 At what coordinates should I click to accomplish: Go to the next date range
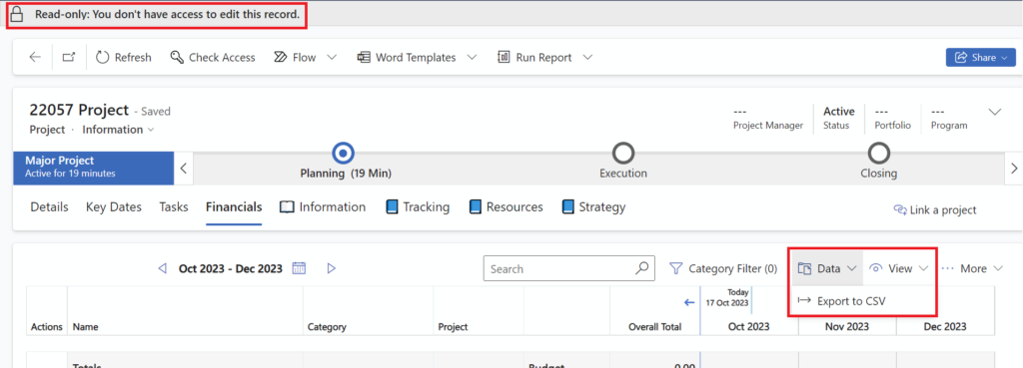[x=332, y=267]
